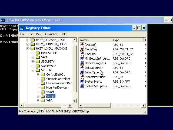Expand the HKEY_CLASSES_ROOT key
Viewport: 173px width, 130px height.
pyautogui.click(x=28, y=40)
